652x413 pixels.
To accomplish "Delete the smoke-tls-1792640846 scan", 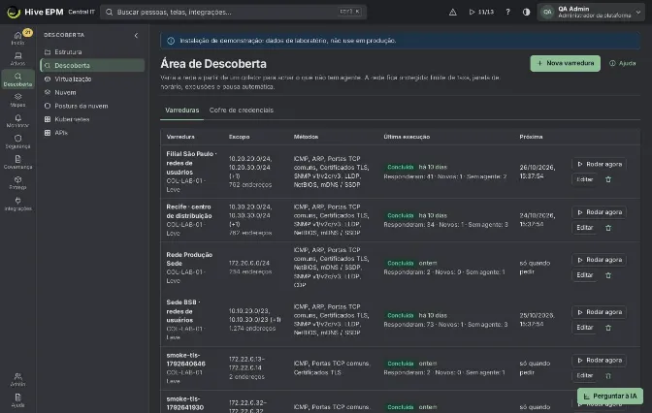I will pos(608,375).
